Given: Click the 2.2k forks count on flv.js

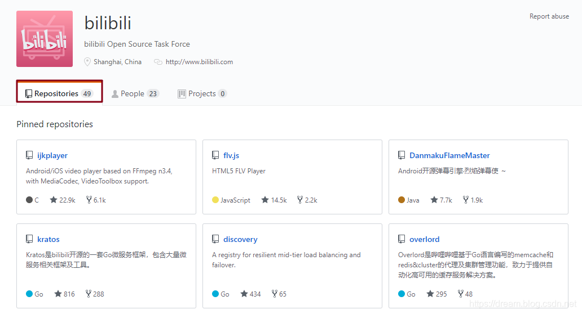Looking at the screenshot, I should click(311, 200).
